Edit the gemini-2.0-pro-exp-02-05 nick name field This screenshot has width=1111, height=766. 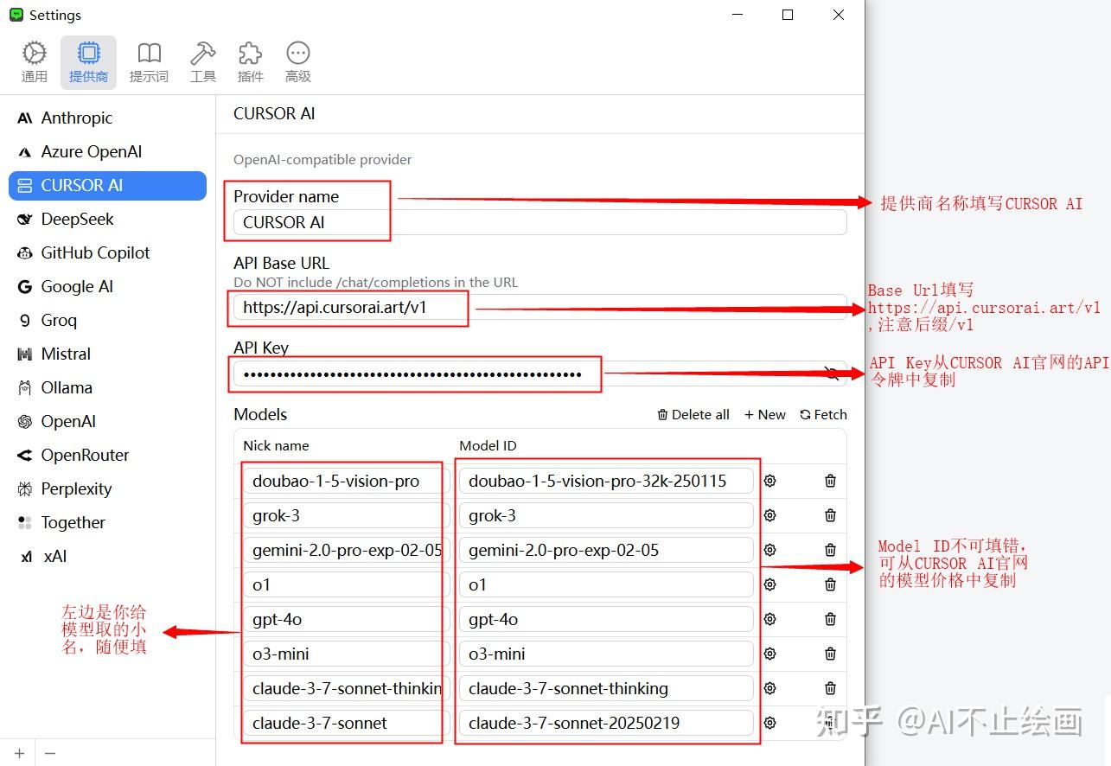pos(347,550)
